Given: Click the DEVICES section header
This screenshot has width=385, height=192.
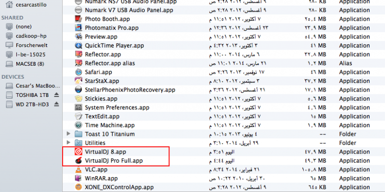Looking at the screenshot, I should (13, 77).
